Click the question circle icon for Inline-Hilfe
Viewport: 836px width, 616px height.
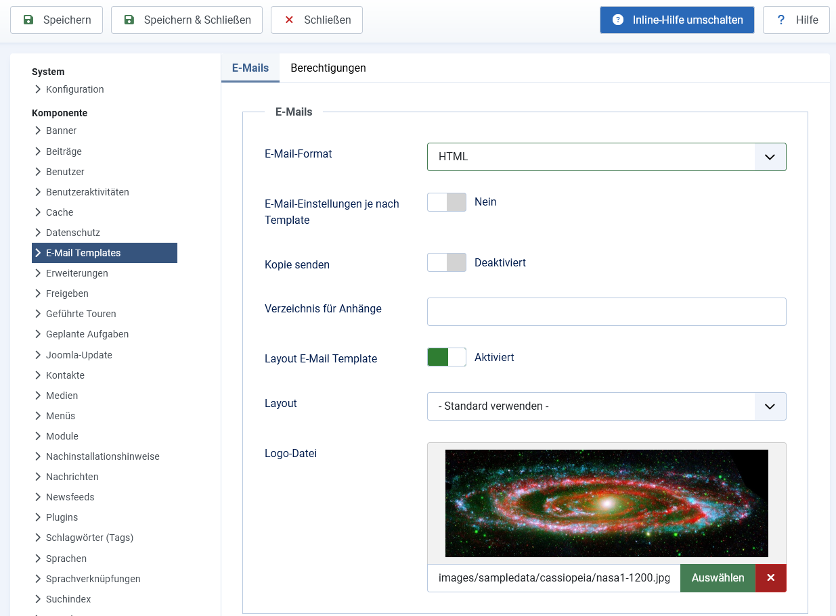618,20
